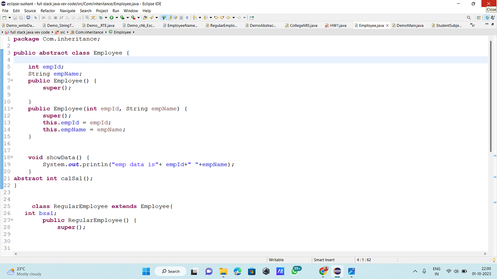Switch to the DemoMain.java editor tab

pyautogui.click(x=410, y=25)
